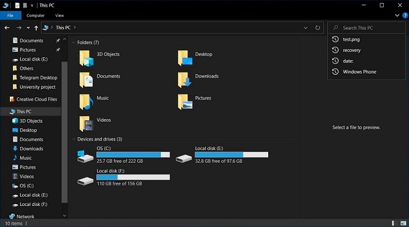
Task: Open the Help question mark icon
Action: pos(405,16)
